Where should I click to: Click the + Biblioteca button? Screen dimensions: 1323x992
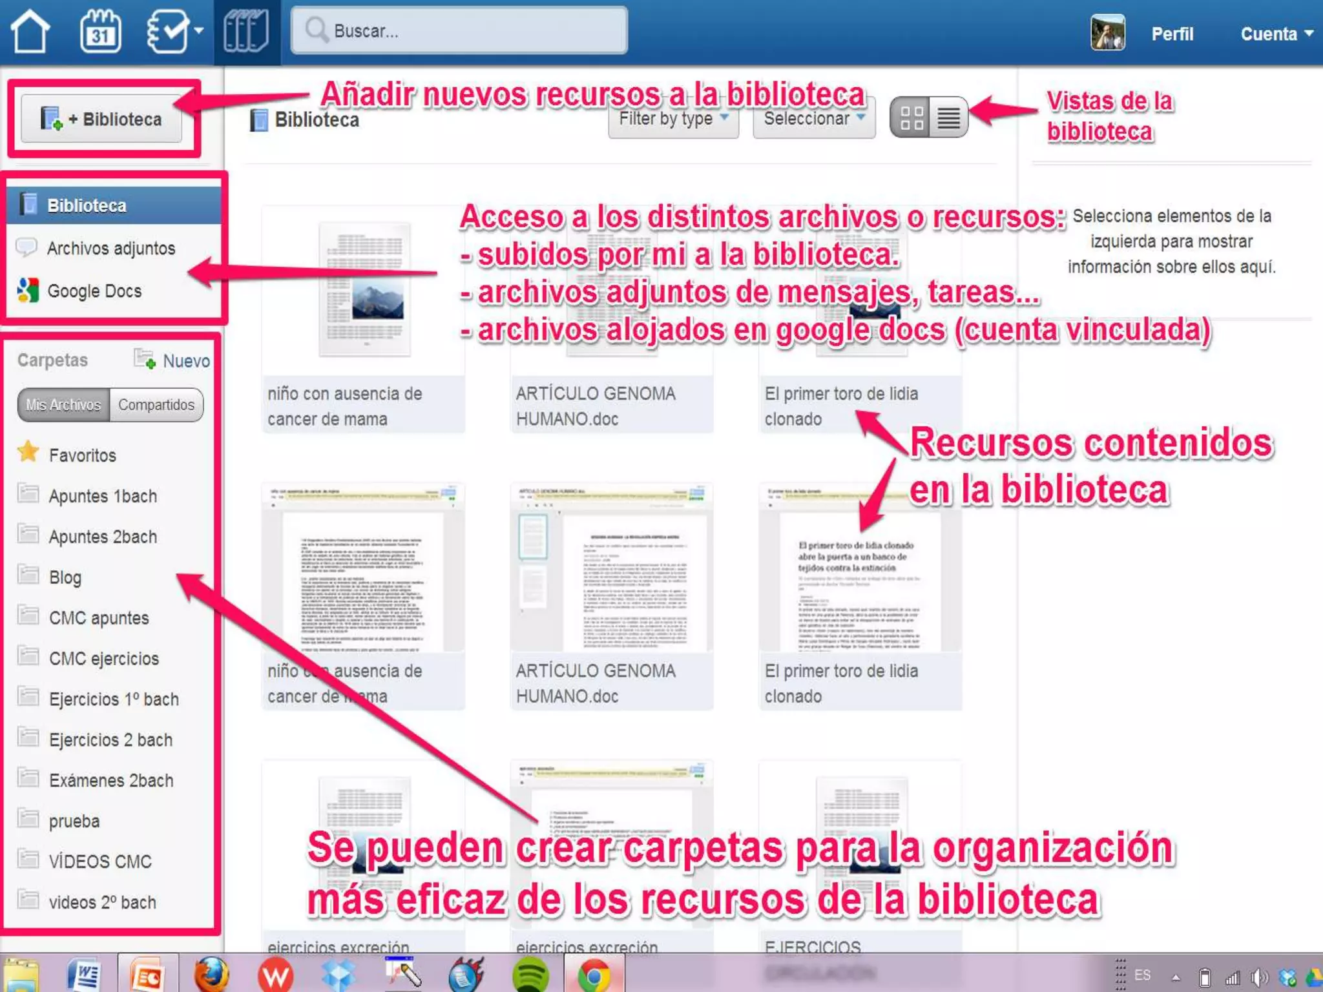click(101, 119)
